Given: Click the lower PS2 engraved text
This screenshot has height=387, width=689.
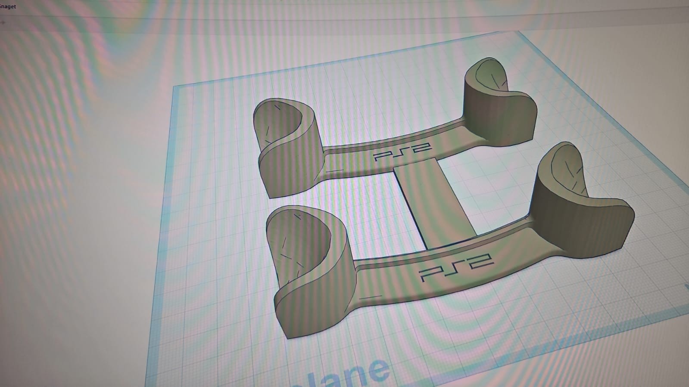Looking at the screenshot, I should pyautogui.click(x=456, y=267).
